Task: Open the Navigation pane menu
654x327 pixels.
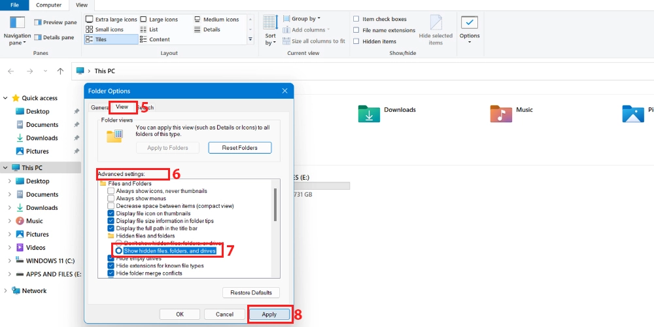Action: [x=17, y=31]
